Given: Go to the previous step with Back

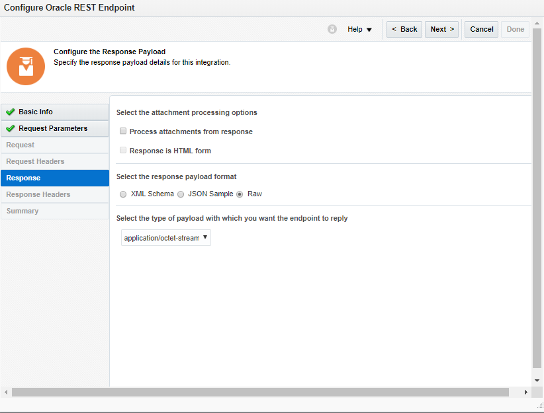Looking at the screenshot, I should 404,29.
